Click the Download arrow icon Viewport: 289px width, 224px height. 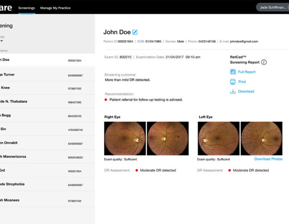pyautogui.click(x=232, y=92)
